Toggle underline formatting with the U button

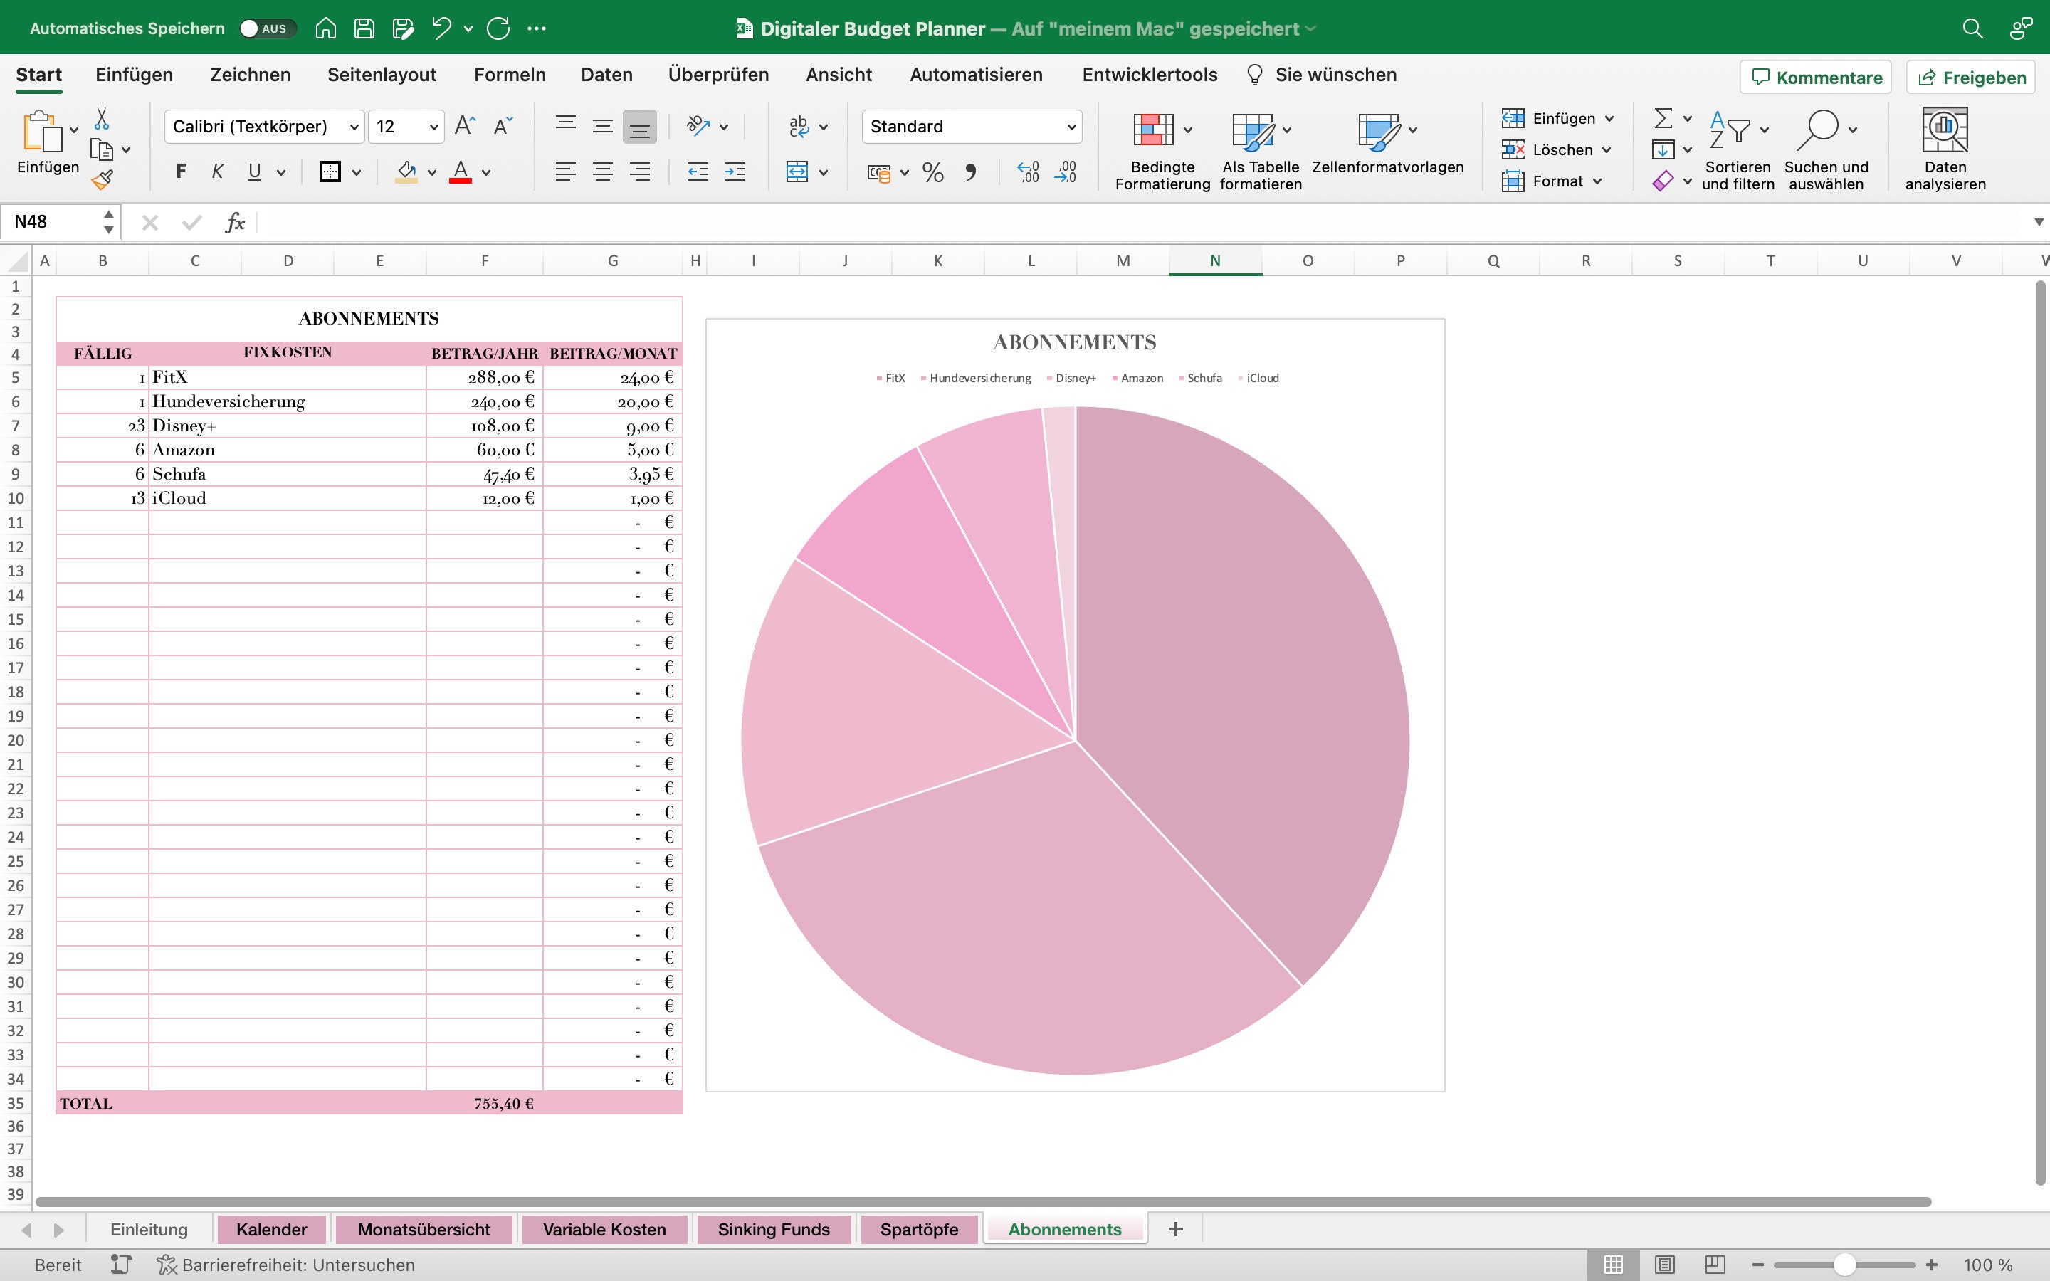(255, 172)
